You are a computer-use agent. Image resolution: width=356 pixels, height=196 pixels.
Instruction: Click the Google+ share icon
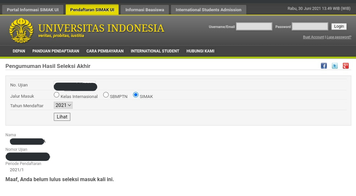point(345,66)
